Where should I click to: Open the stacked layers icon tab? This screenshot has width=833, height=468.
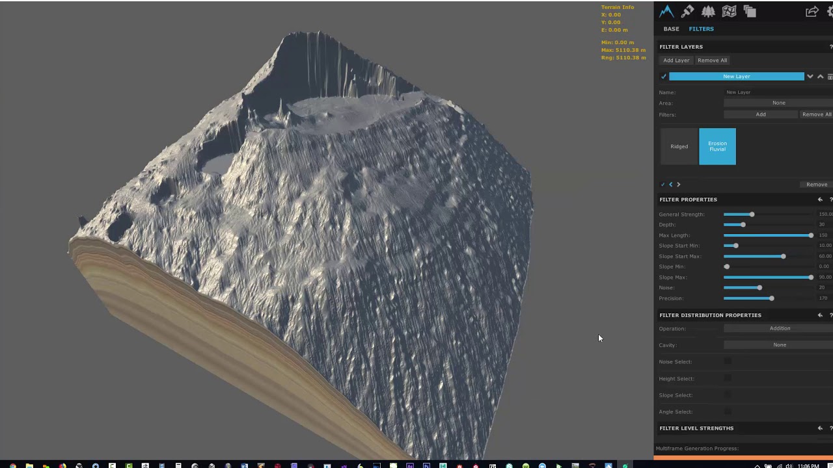(x=750, y=11)
